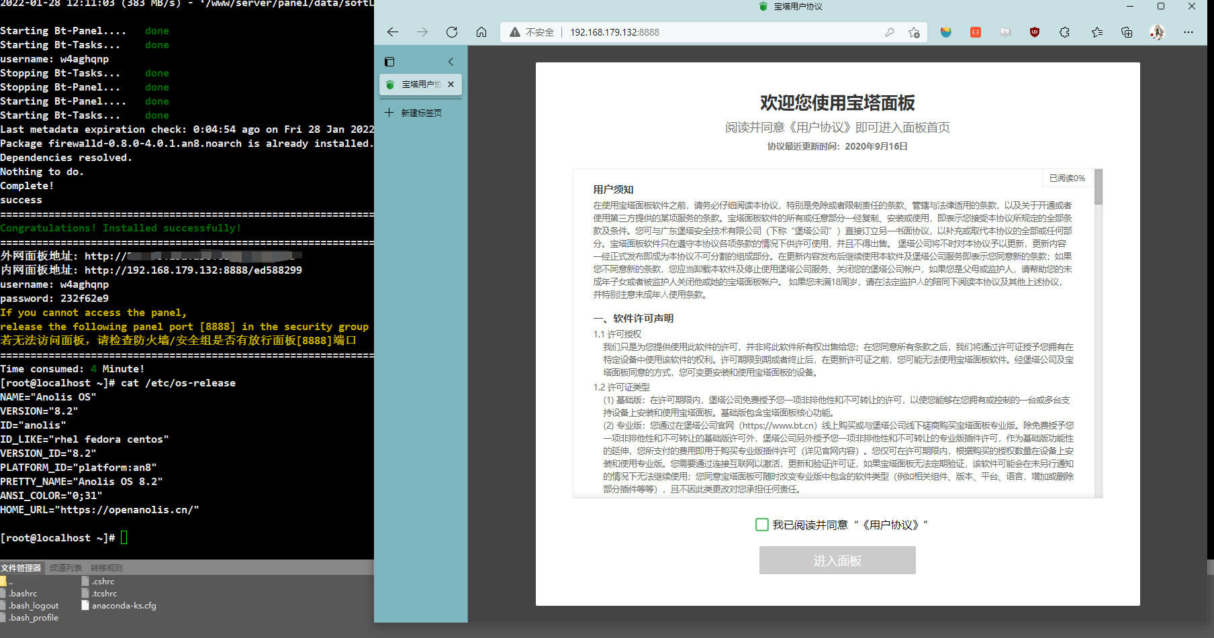Screen dimensions: 1214x638
Task: Check 我已阅读并同意 用户协议 checkbox
Action: 762,525
